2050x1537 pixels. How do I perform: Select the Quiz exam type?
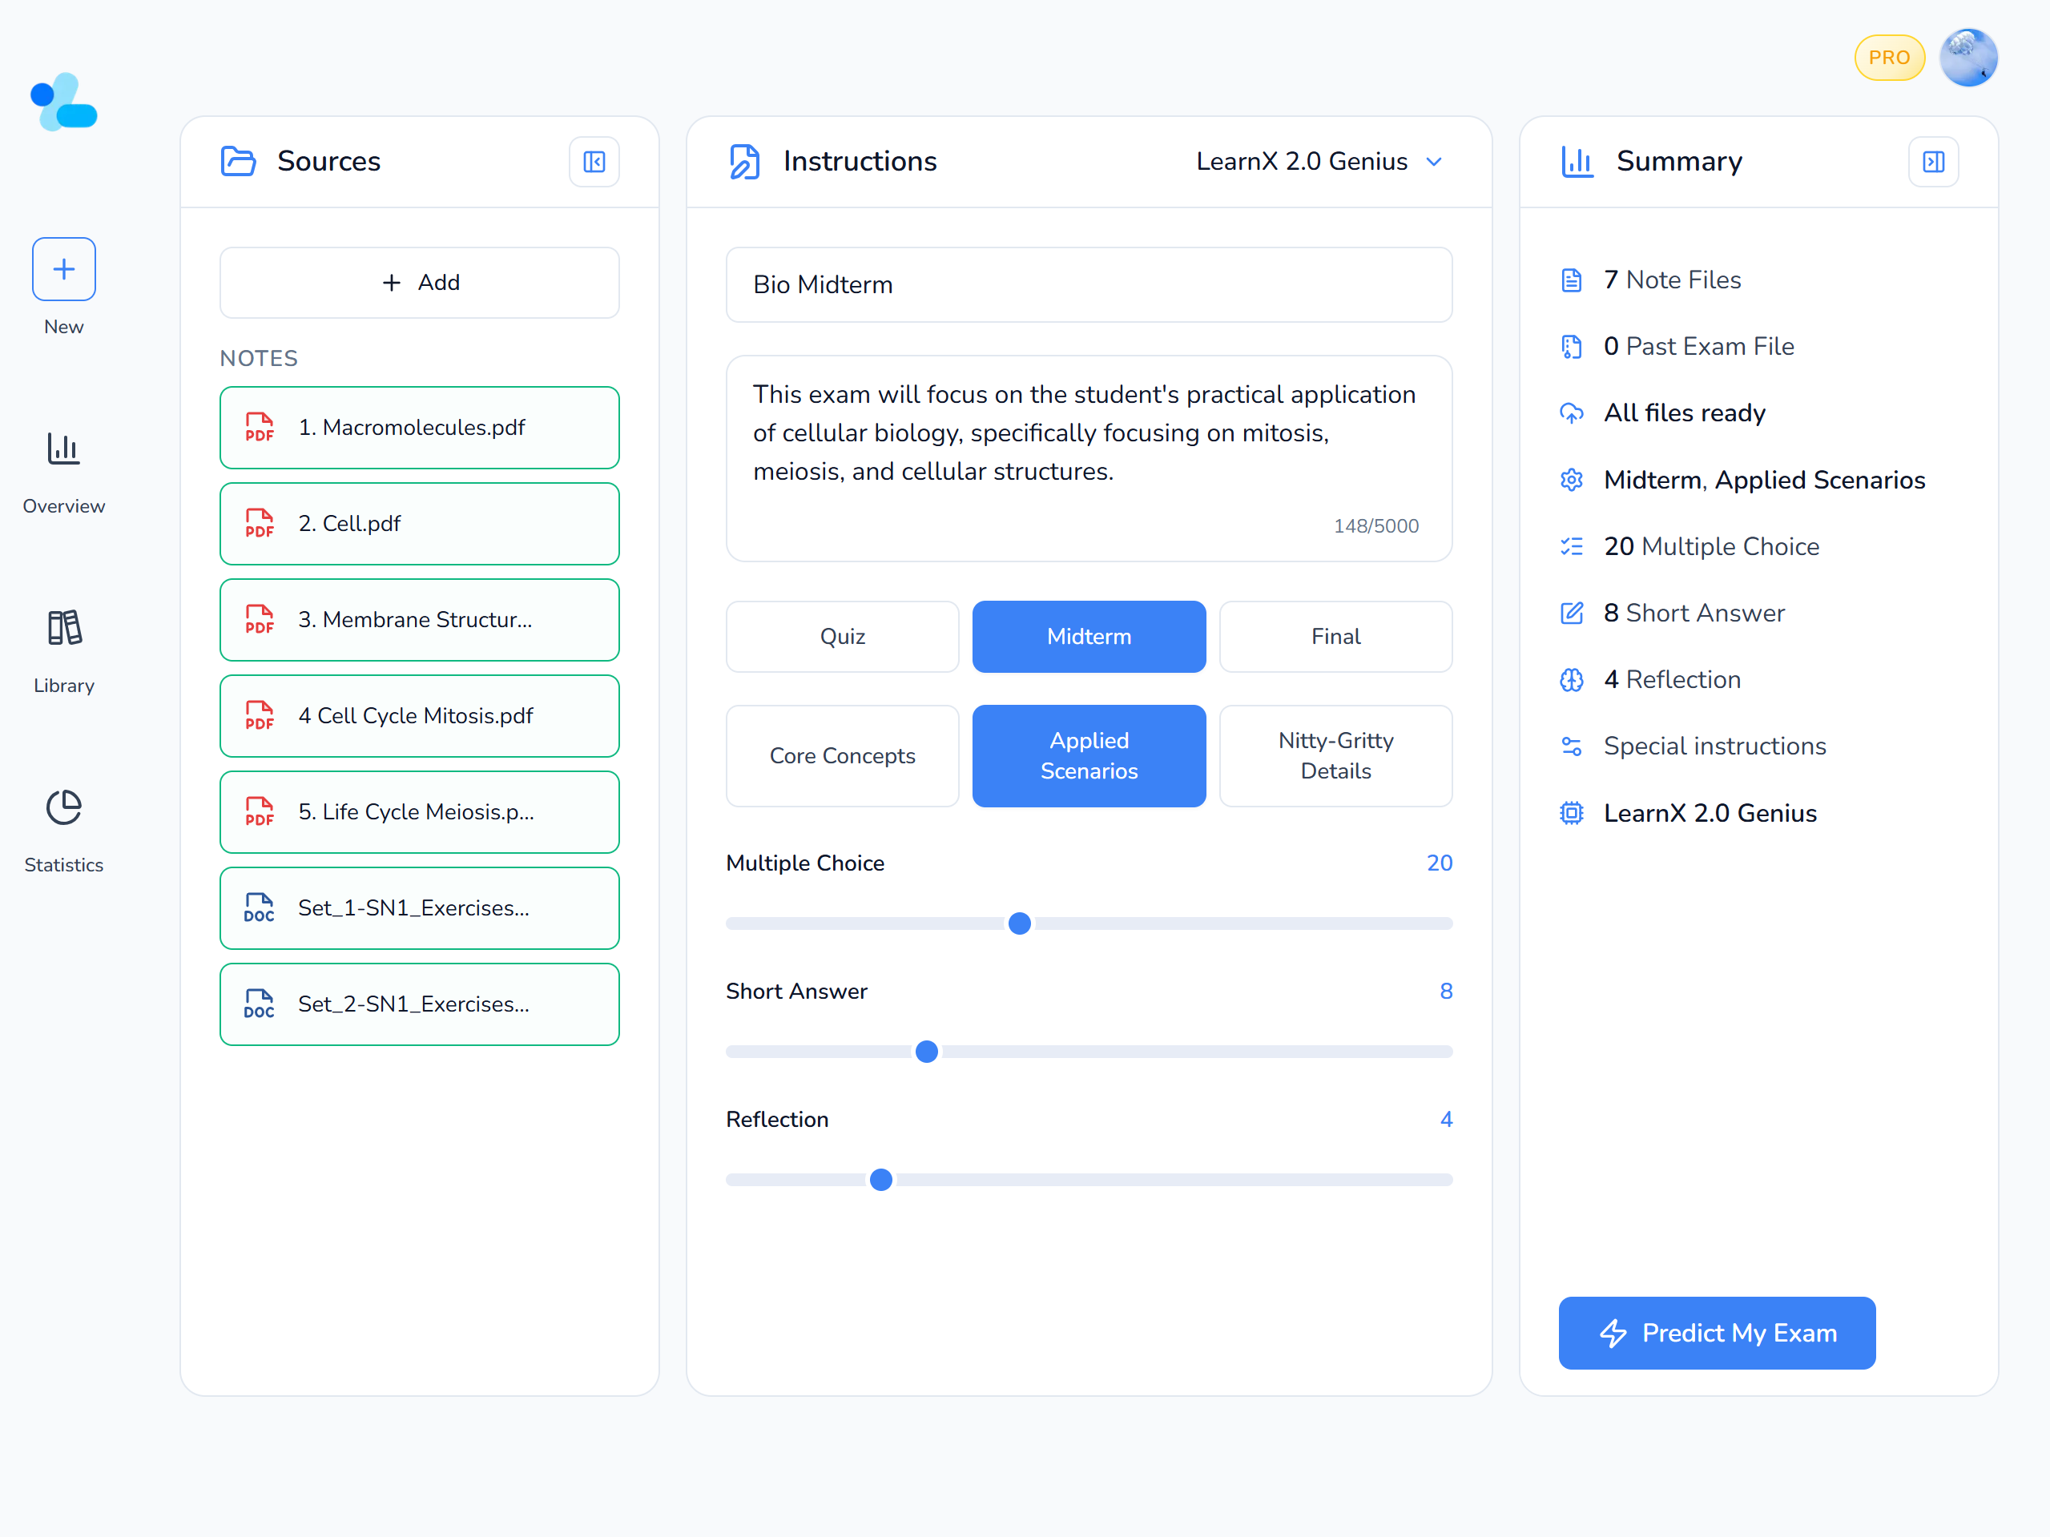point(841,637)
